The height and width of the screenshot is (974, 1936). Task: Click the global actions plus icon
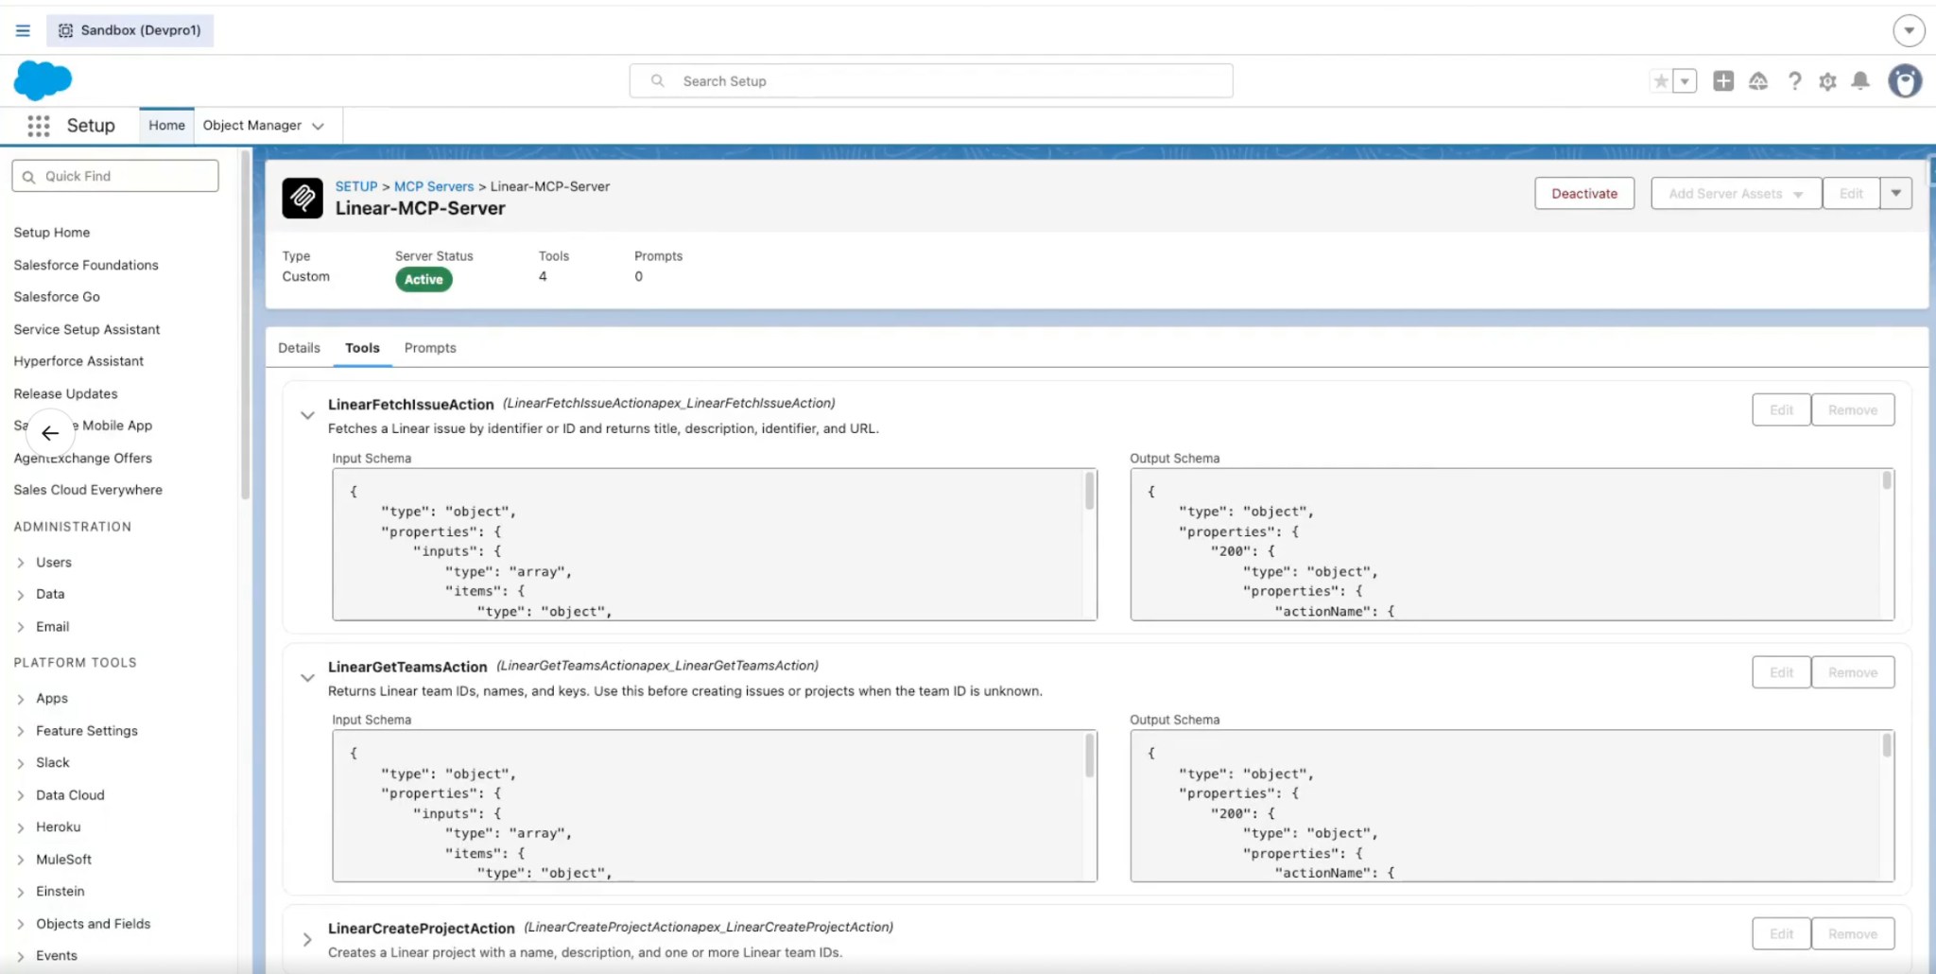click(1723, 81)
